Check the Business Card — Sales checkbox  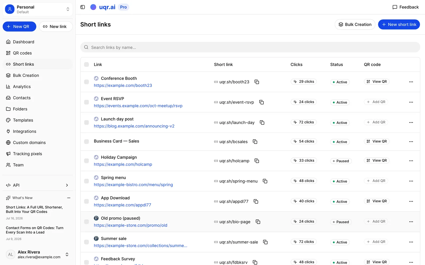(87, 142)
